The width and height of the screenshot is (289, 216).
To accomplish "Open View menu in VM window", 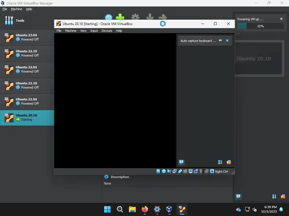I will (x=83, y=31).
